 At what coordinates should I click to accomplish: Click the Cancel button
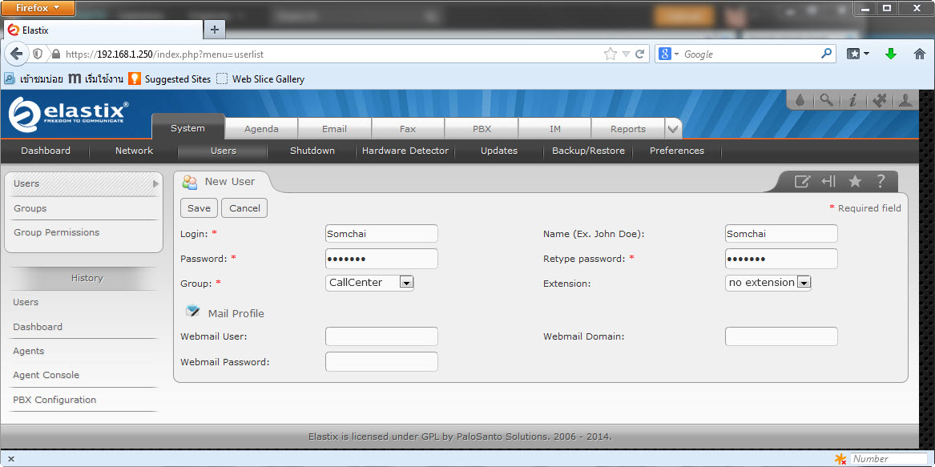point(244,208)
